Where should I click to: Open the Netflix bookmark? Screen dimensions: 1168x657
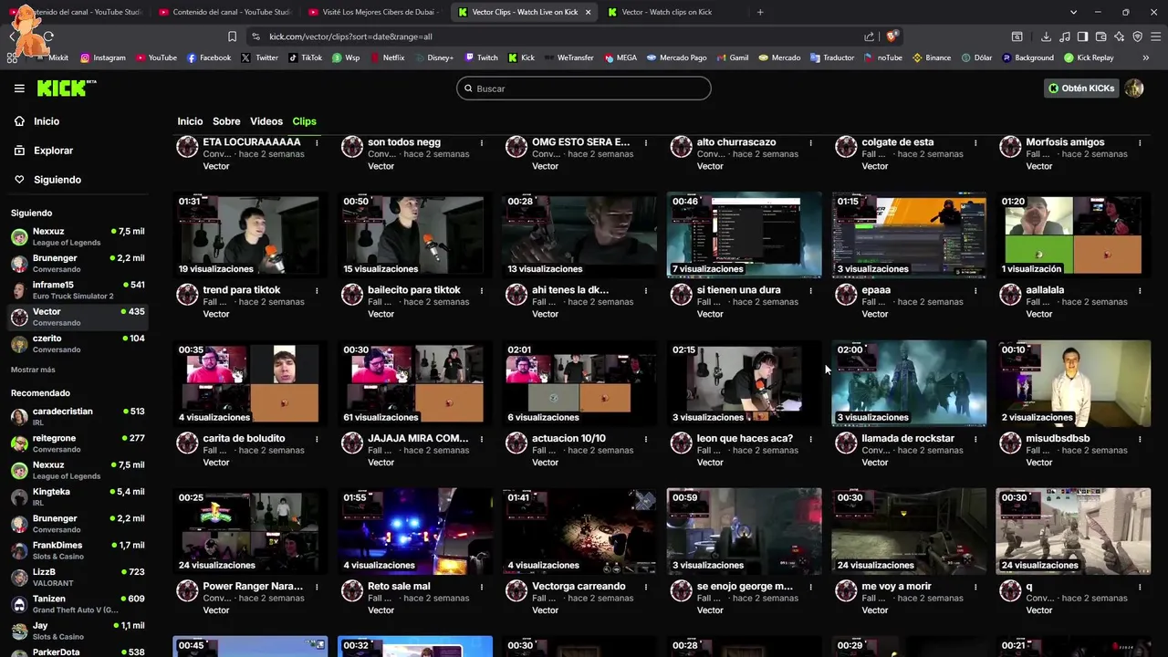pos(387,57)
